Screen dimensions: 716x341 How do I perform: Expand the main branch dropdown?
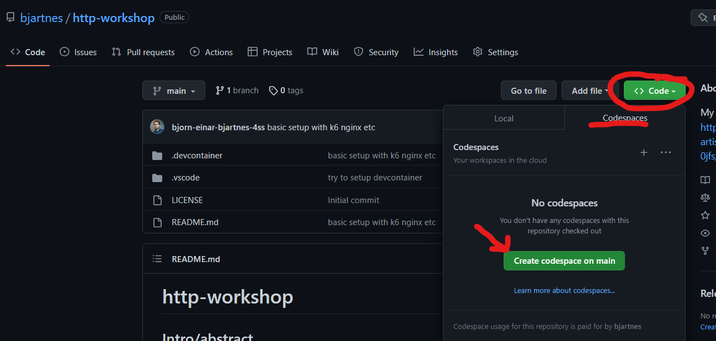point(174,90)
